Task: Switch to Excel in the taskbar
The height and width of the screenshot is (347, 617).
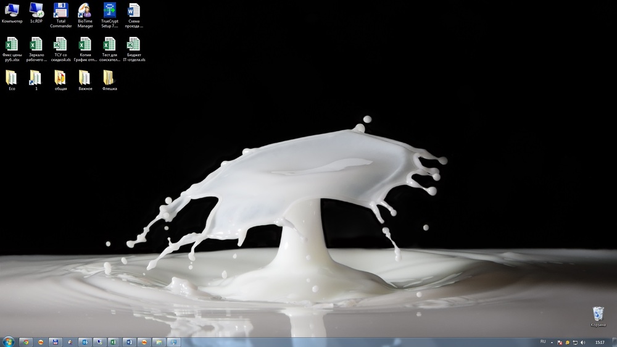Action: pos(114,341)
